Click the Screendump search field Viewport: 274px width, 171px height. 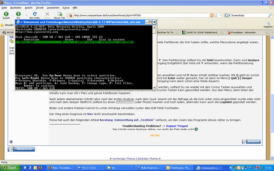[249, 15]
